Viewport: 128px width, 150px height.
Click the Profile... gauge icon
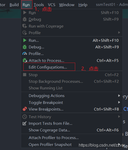pos(25,53)
